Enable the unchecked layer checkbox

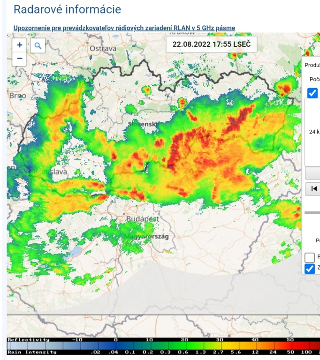click(310, 257)
